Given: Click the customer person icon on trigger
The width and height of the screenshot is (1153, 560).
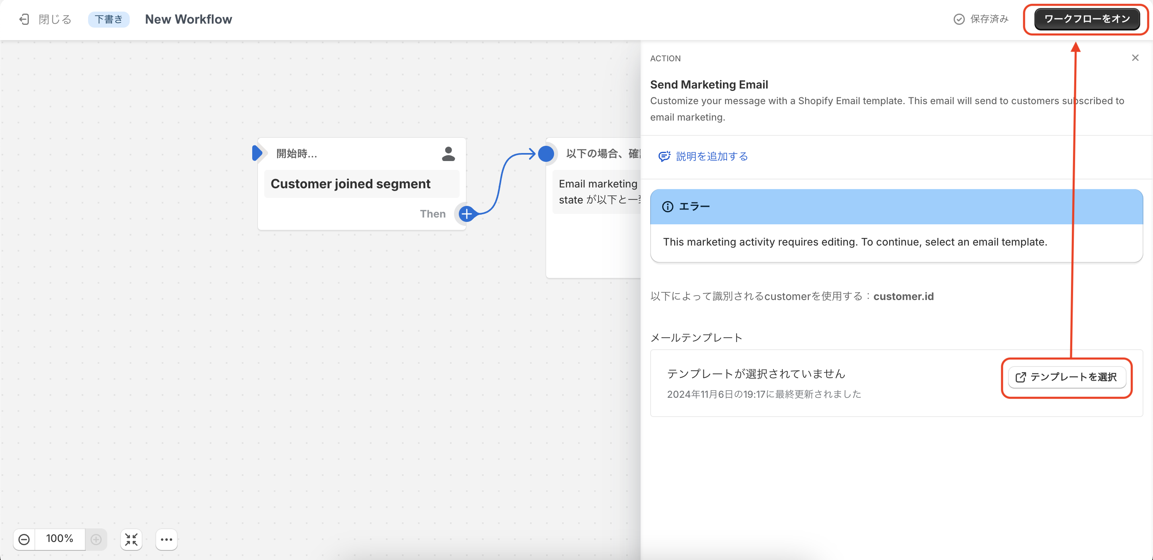Looking at the screenshot, I should coord(448,154).
